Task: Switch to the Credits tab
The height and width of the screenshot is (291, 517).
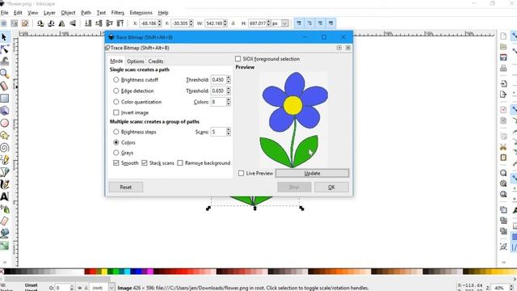Action: pos(156,61)
